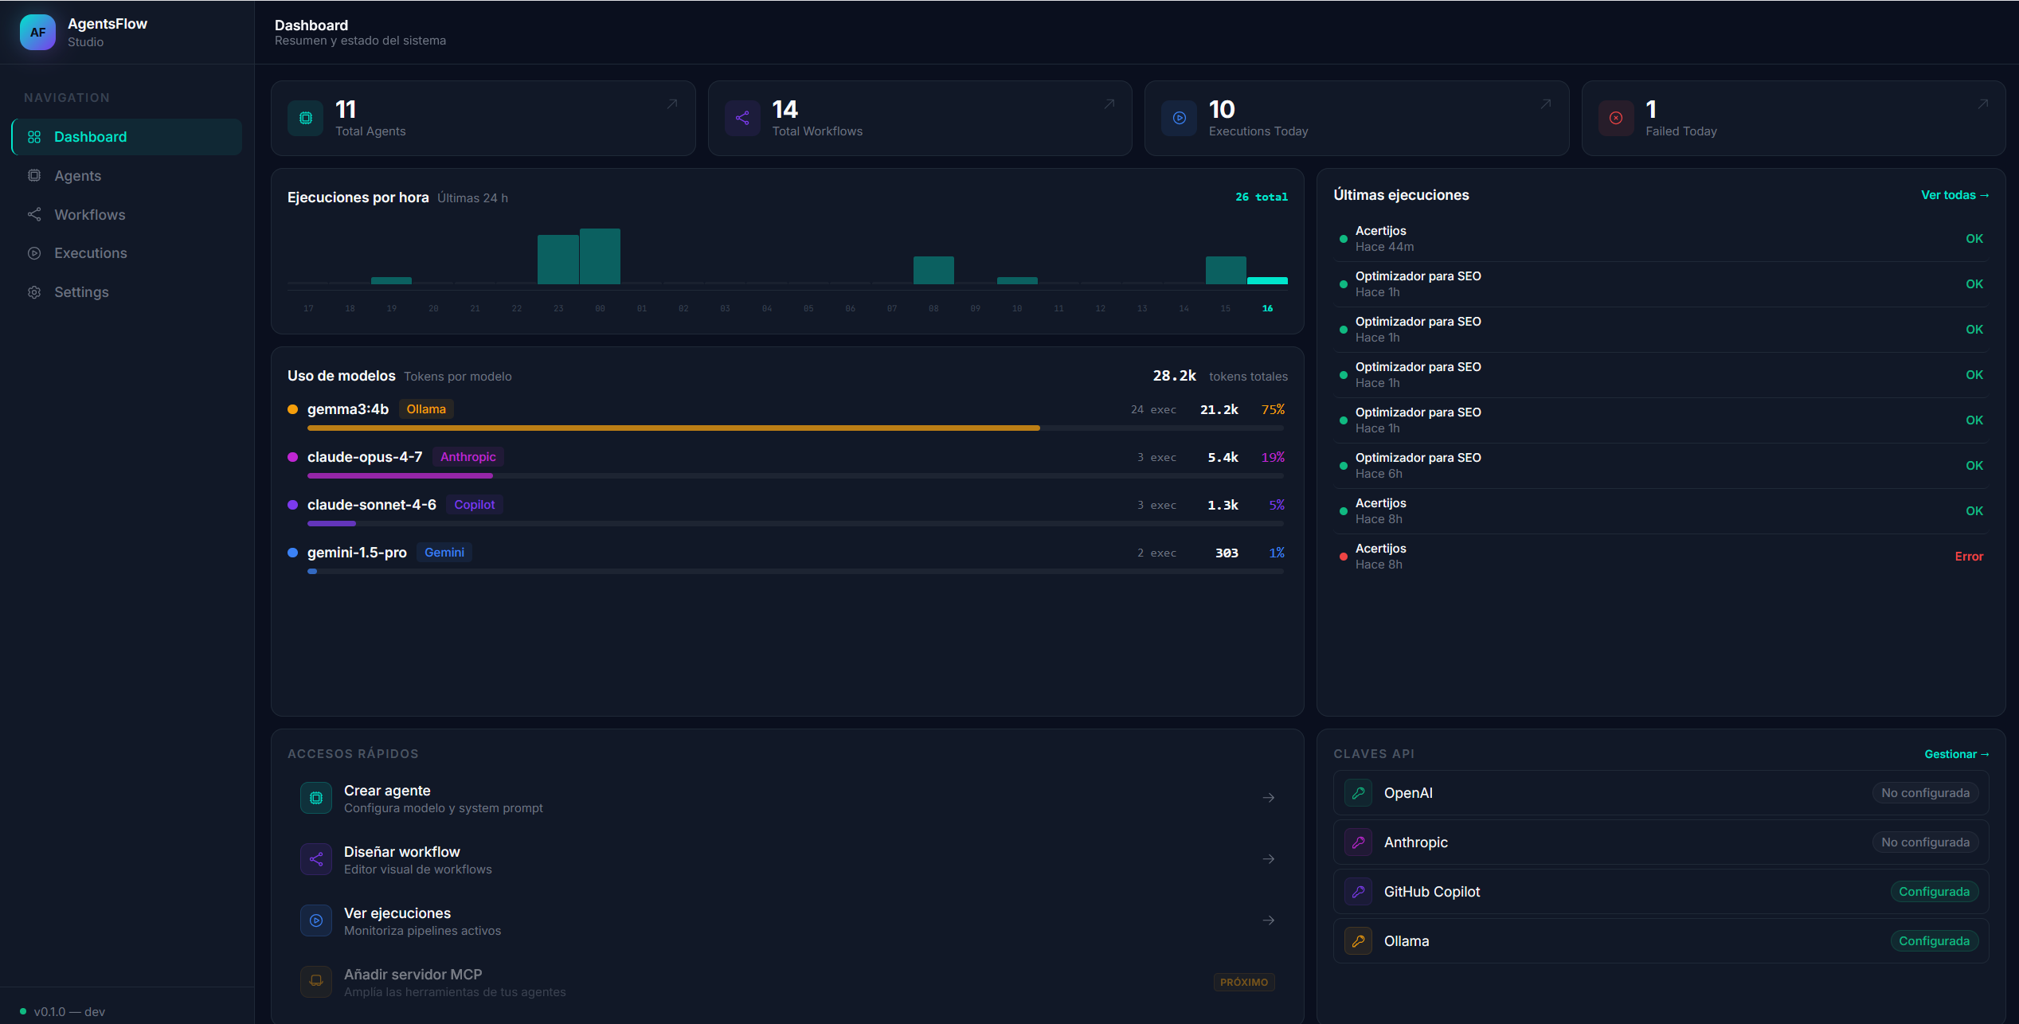Open Crear agente quick access
The height and width of the screenshot is (1024, 2019).
click(x=787, y=798)
